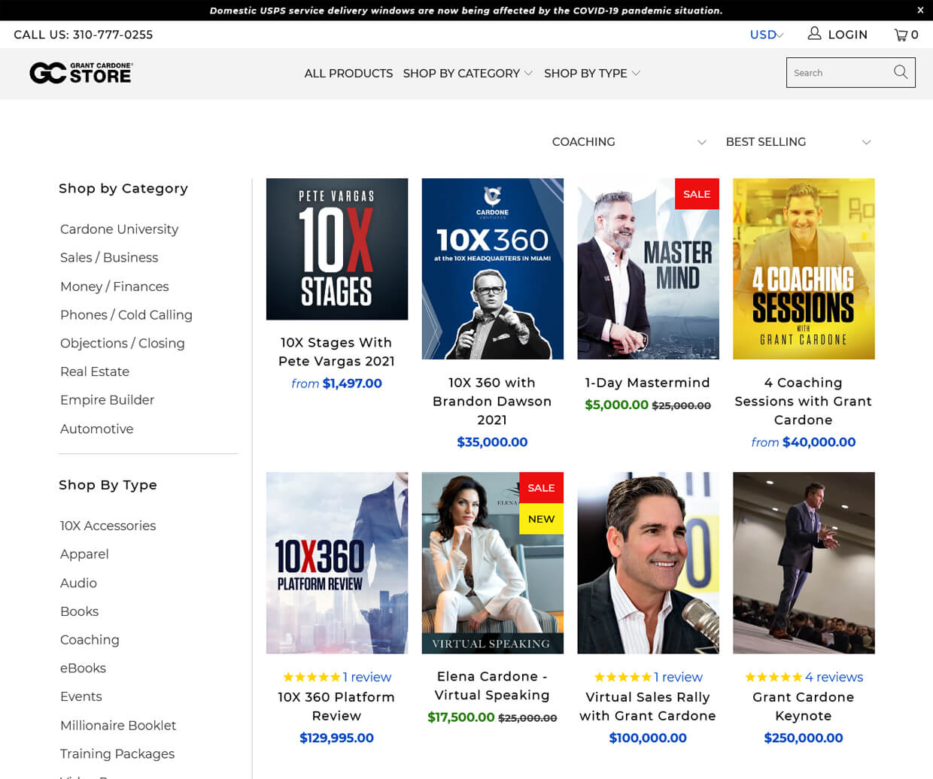This screenshot has width=933, height=779.
Task: Close the COVID-19 announcement banner
Action: pos(919,11)
